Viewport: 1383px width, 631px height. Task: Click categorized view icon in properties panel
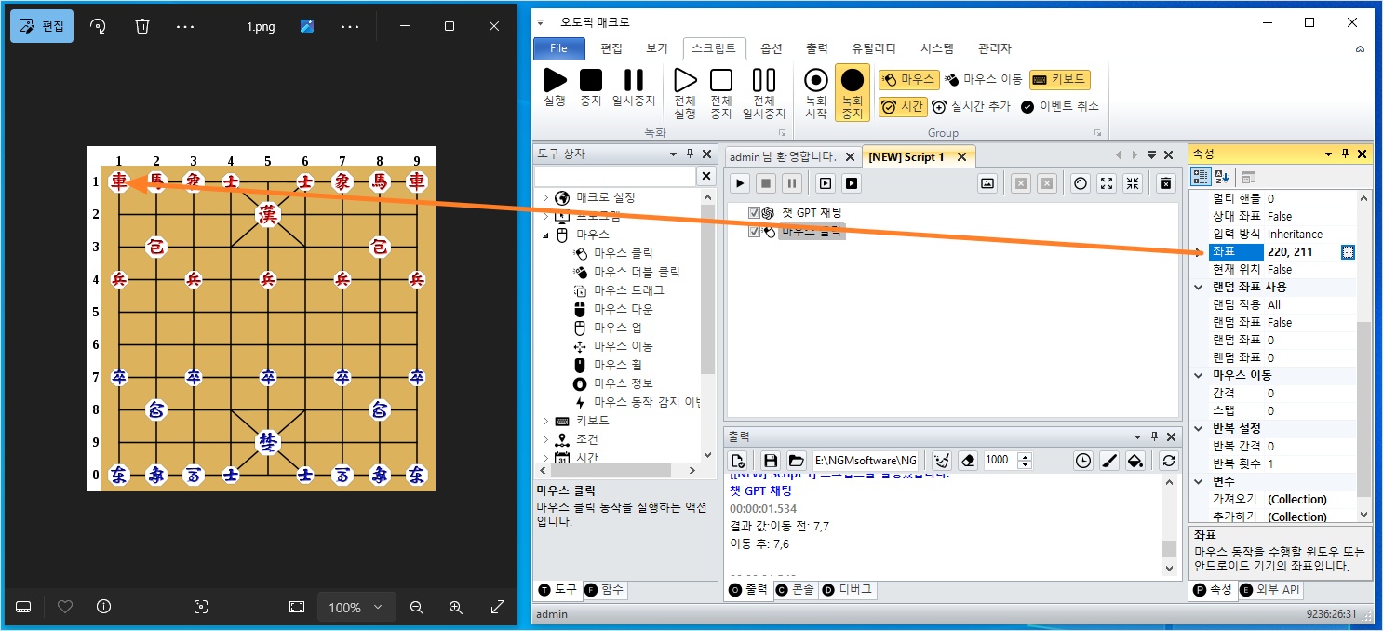coord(1202,177)
